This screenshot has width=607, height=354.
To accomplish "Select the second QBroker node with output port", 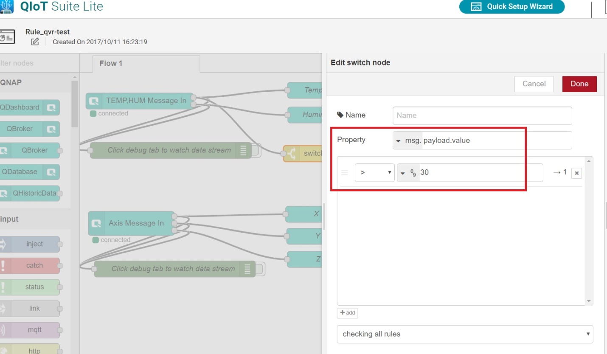I will click(x=29, y=150).
